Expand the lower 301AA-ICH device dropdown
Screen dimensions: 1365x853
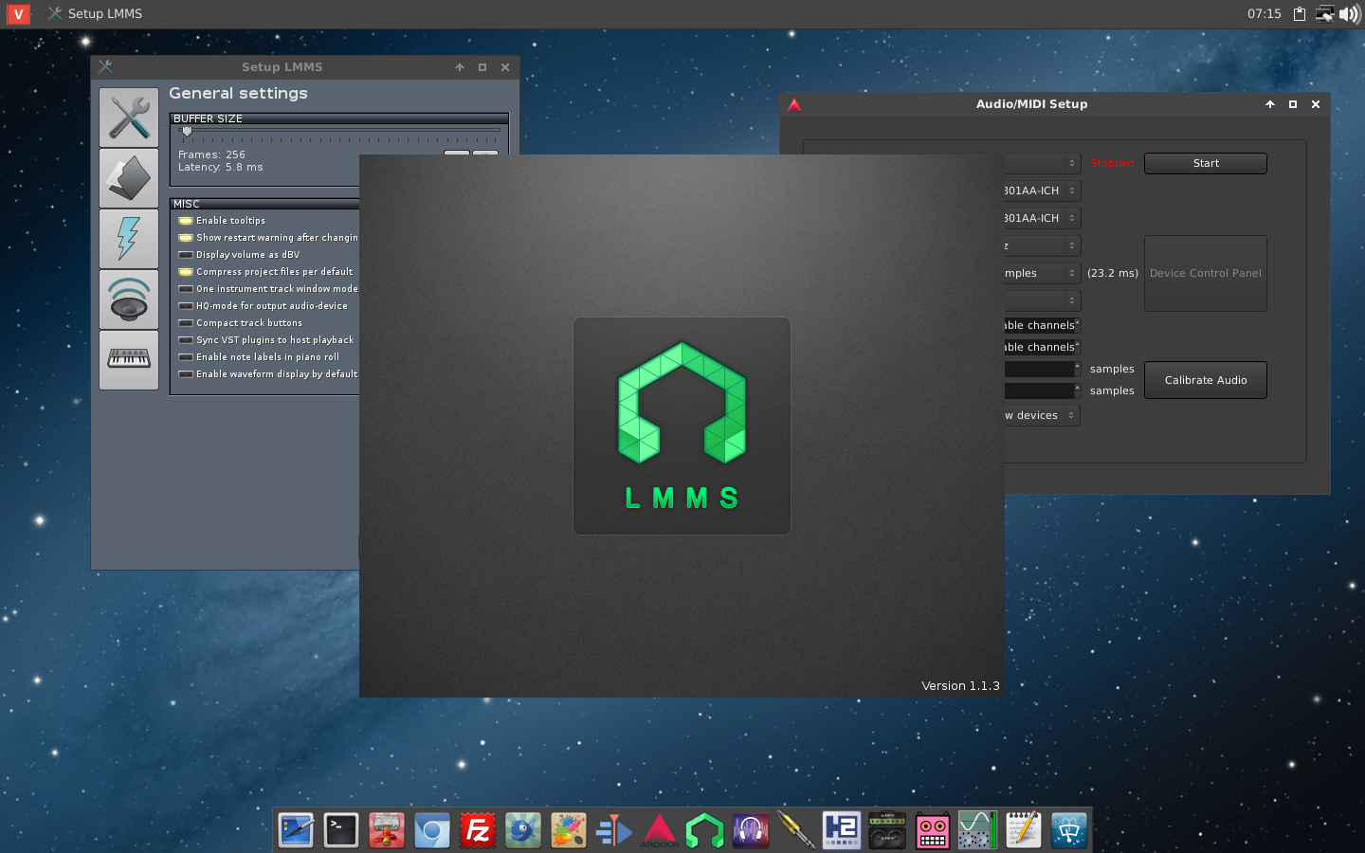pos(1043,218)
